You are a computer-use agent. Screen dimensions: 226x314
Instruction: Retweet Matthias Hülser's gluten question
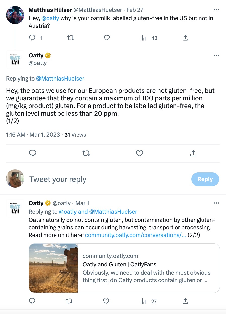tap(71, 38)
